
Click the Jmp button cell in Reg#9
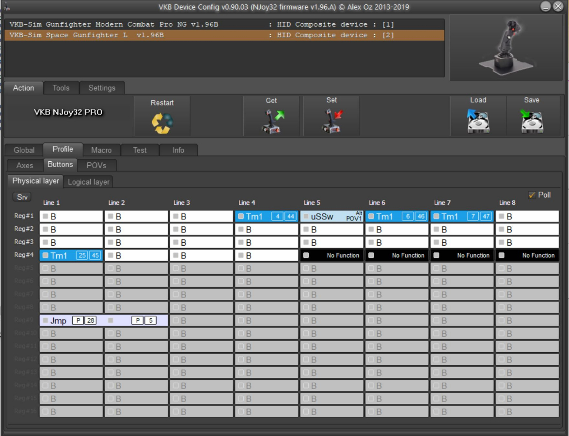[58, 321]
